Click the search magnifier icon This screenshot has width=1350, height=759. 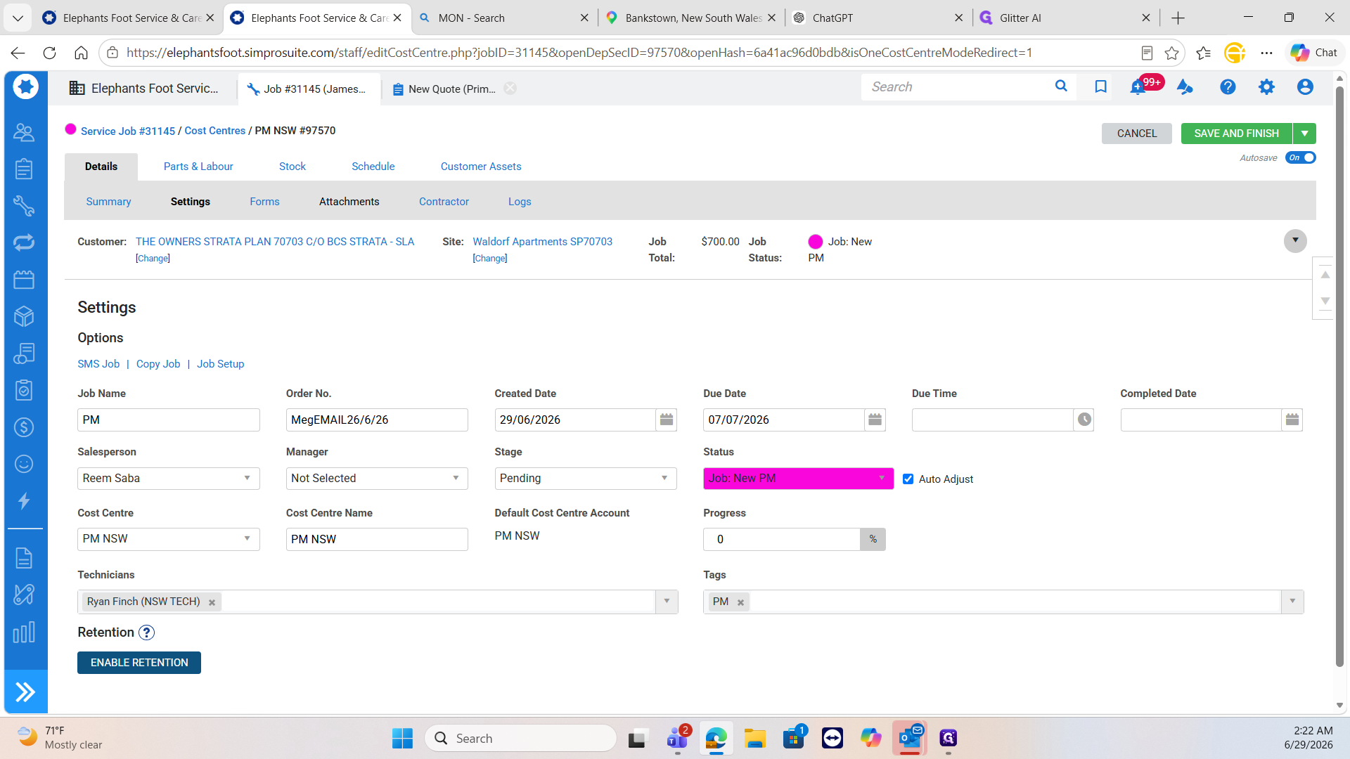(x=1061, y=86)
